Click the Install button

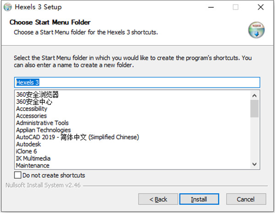coord(199,199)
